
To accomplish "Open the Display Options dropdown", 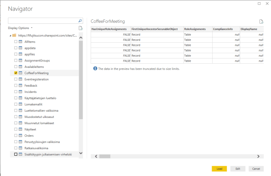I will point(20,28).
